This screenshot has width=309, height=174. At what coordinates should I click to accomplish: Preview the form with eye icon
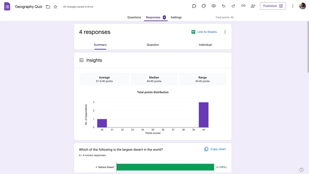214,6
